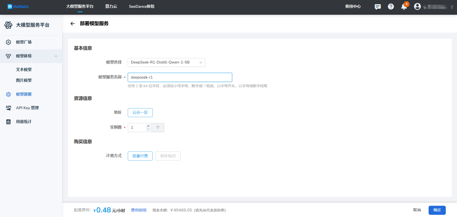Click the 资源信息 section heading
457x217 pixels.
(x=83, y=98)
